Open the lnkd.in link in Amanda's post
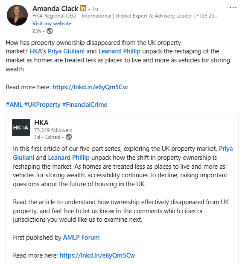This screenshot has width=245, height=264. [90, 87]
